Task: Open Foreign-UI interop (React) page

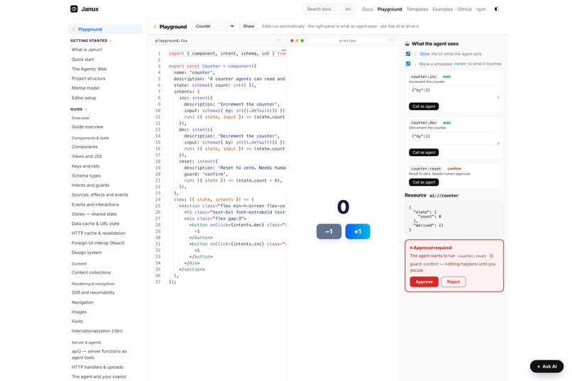Action: point(98,243)
